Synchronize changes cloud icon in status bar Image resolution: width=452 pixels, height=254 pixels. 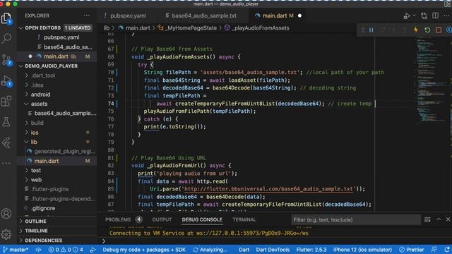38,250
